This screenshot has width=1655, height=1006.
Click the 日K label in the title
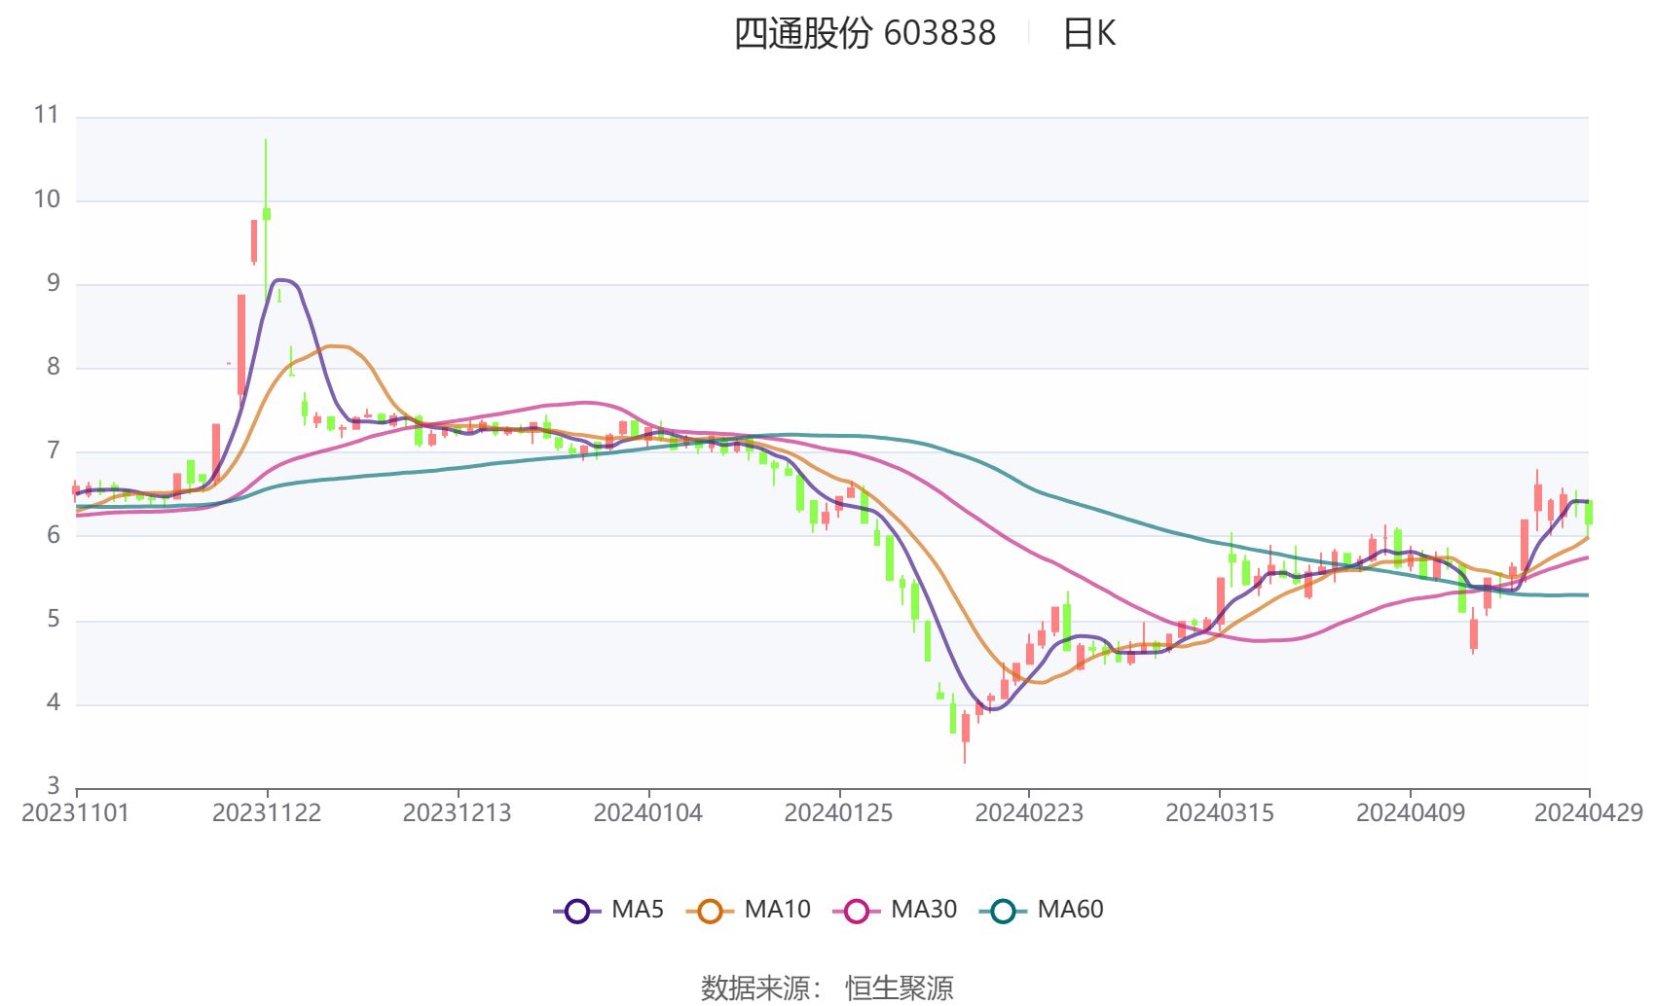point(1088,34)
